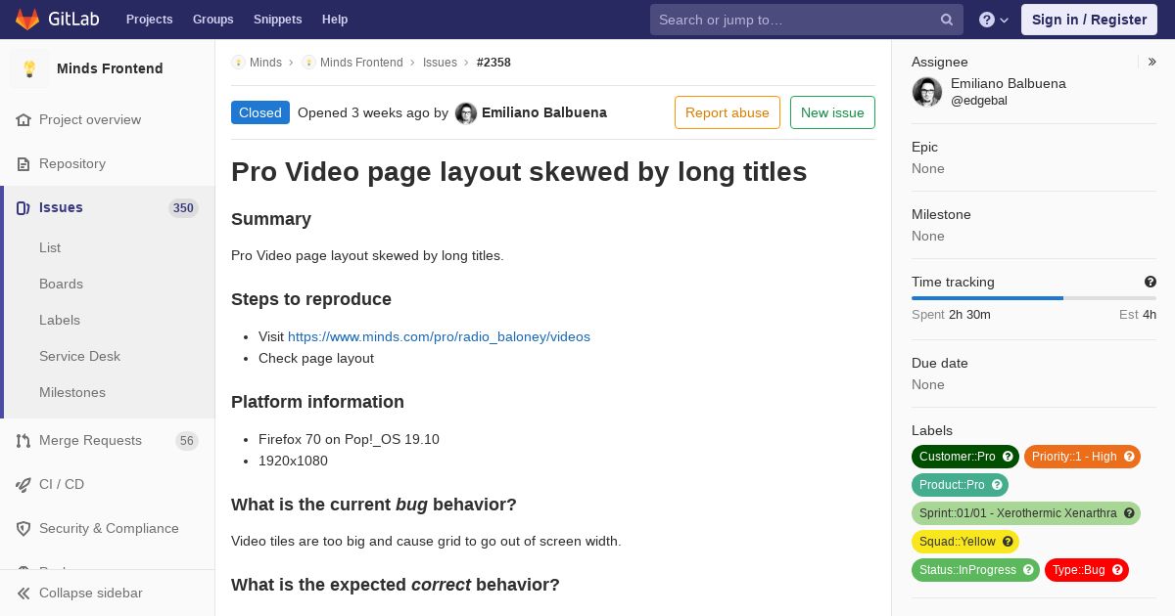Open the Projects menu
This screenshot has height=616, width=1175.
149,20
